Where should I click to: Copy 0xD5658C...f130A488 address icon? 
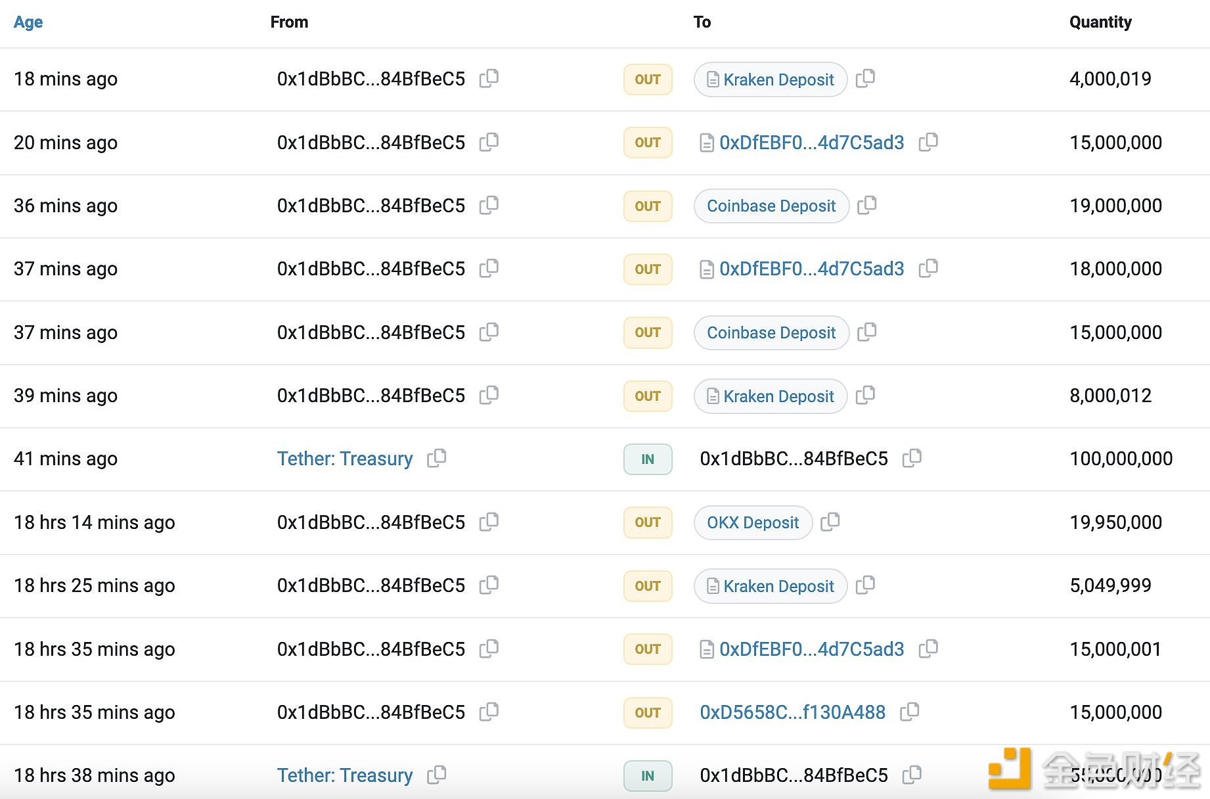(x=909, y=712)
